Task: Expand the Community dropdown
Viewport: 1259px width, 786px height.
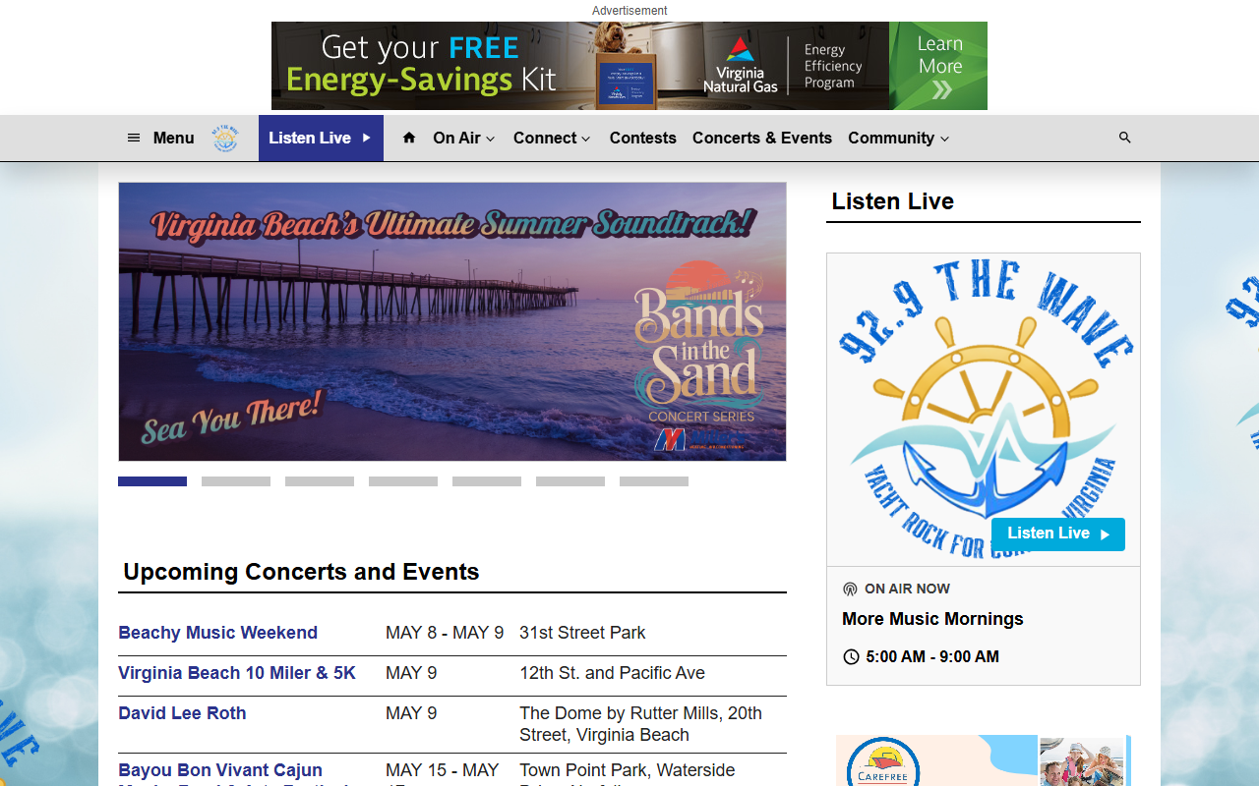Action: point(899,138)
